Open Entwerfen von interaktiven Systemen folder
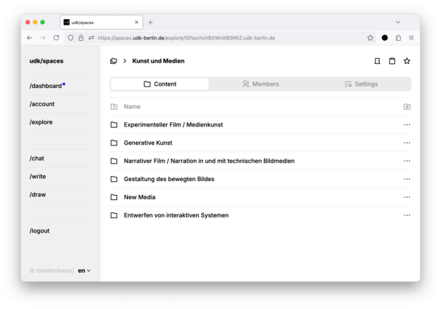Image resolution: width=441 pixels, height=309 pixels. 176,215
